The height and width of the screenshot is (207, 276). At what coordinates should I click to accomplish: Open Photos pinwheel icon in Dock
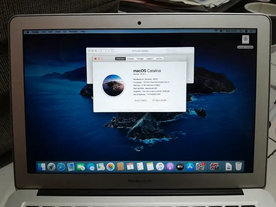(x=111, y=167)
